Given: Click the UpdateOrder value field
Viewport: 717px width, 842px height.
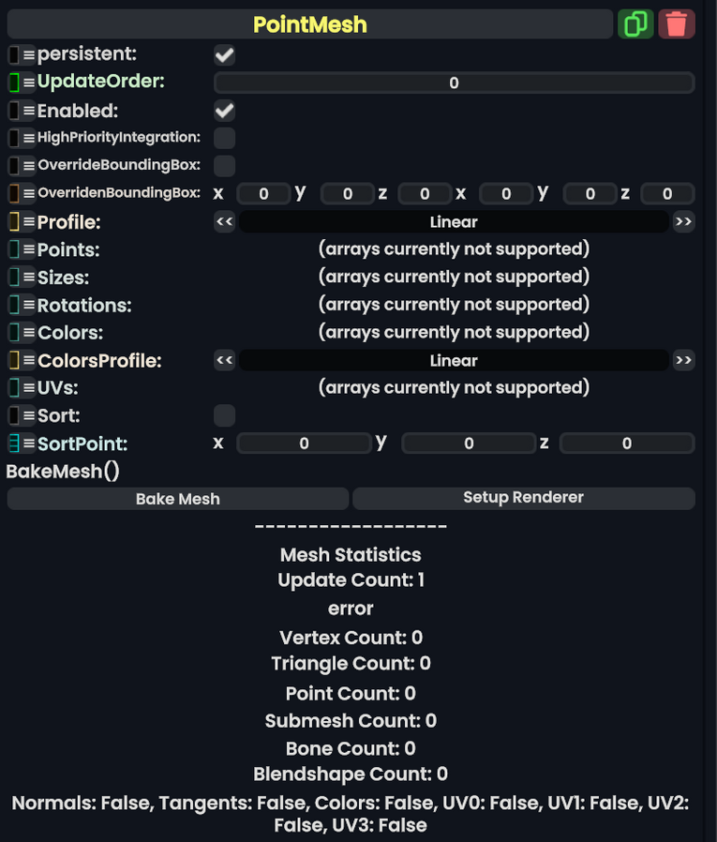Looking at the screenshot, I should tap(454, 82).
